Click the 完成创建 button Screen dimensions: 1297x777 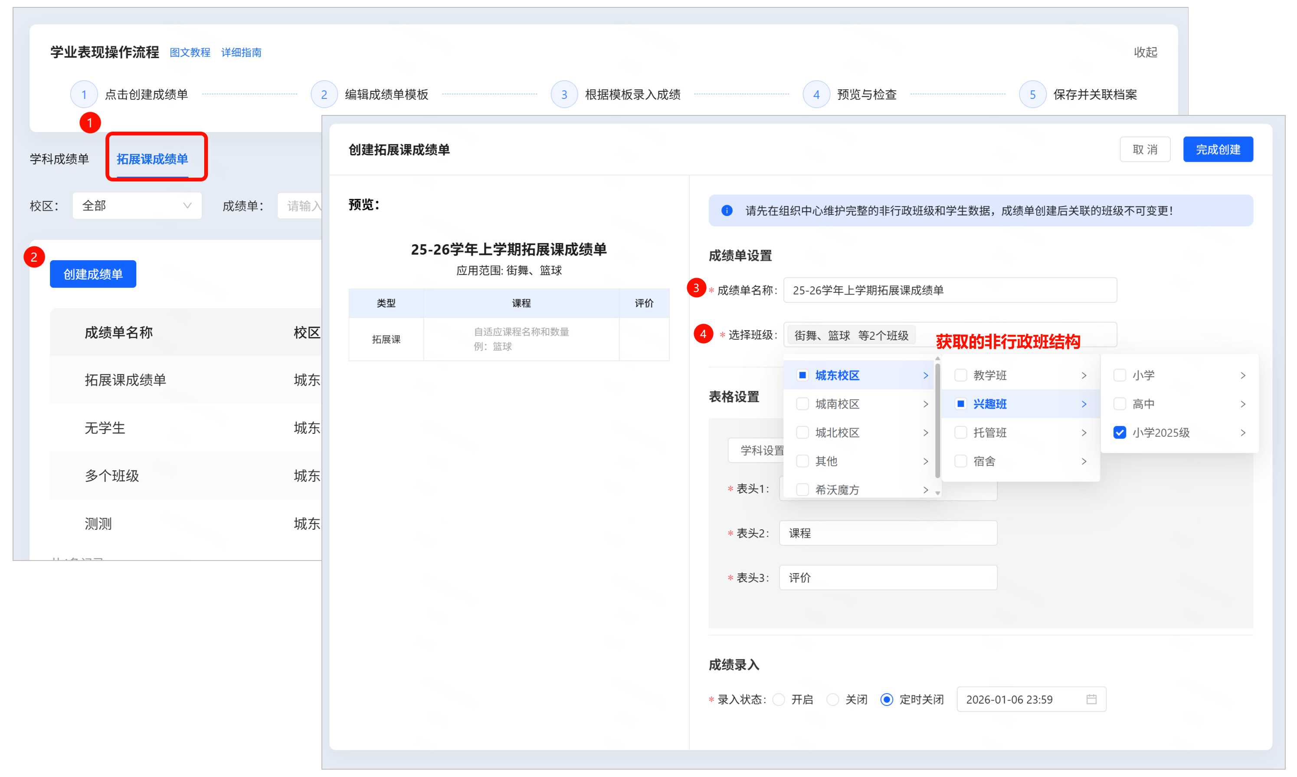1218,149
